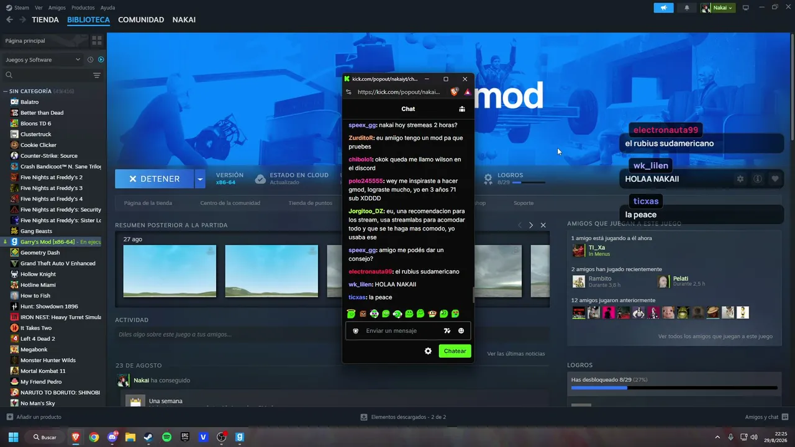The height and width of the screenshot is (447, 795).
Task: Open Ver todos los amigos link
Action: click(x=715, y=336)
